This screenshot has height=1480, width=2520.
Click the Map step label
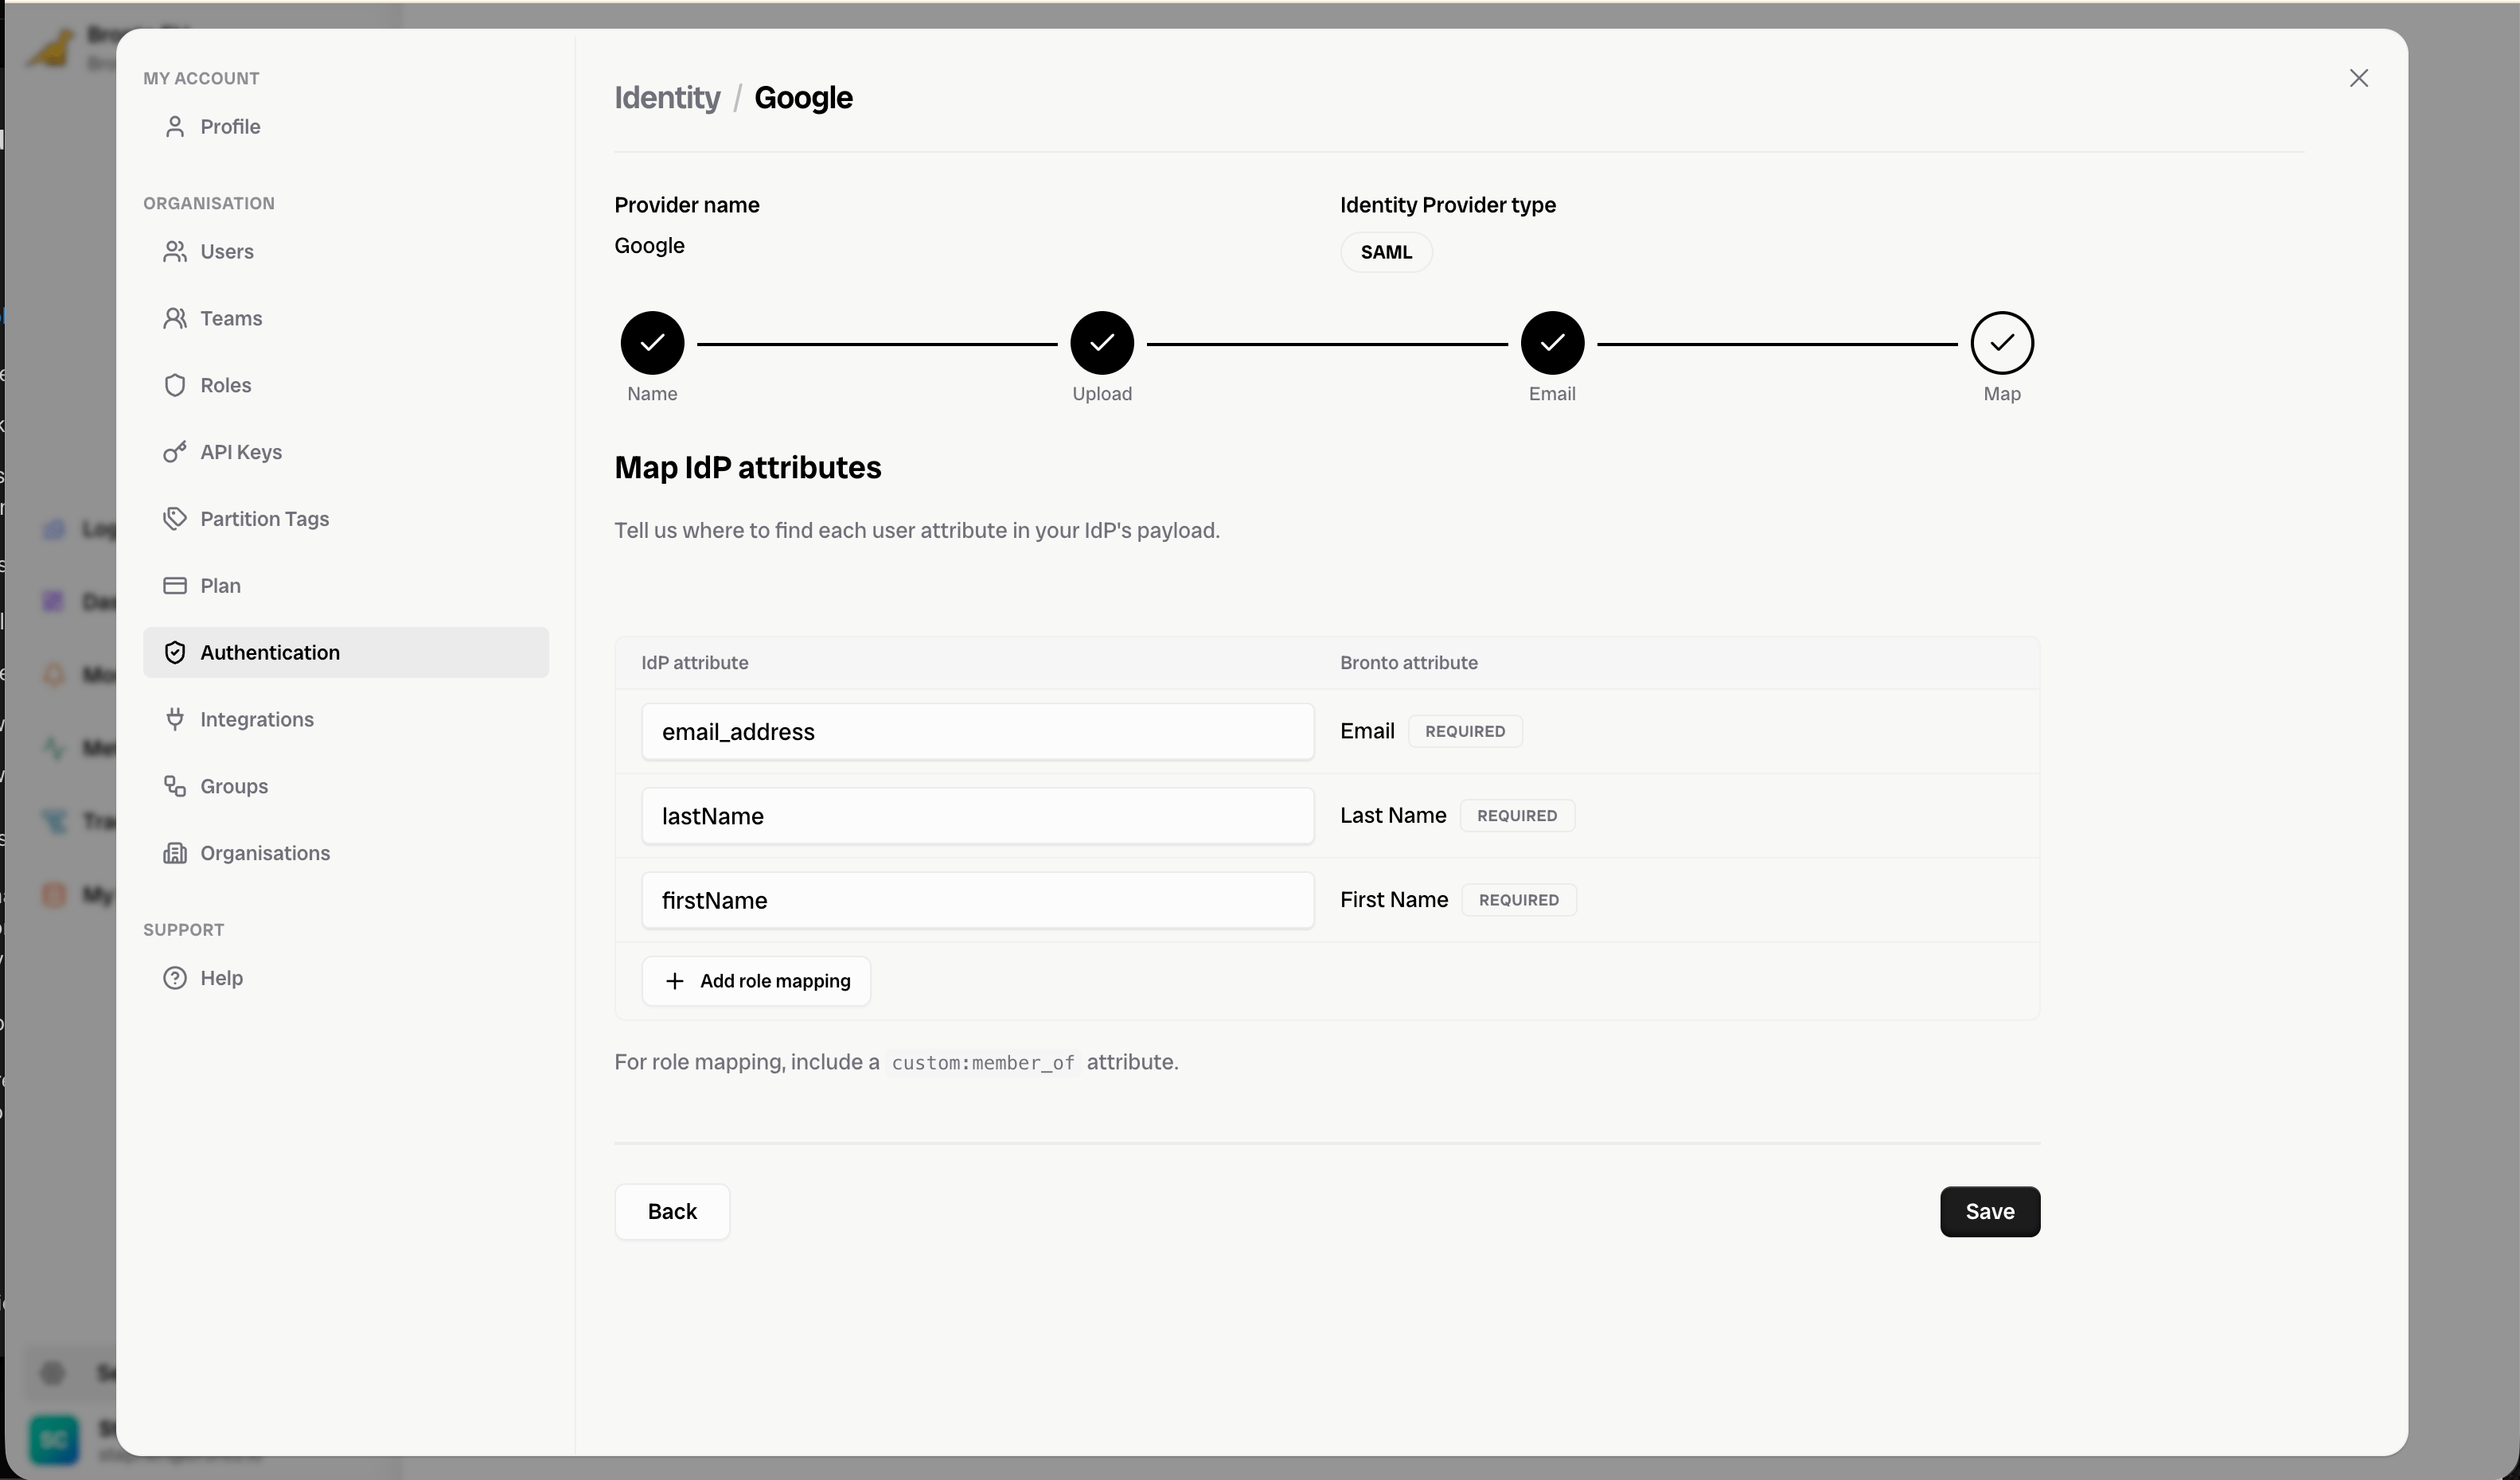2002,394
